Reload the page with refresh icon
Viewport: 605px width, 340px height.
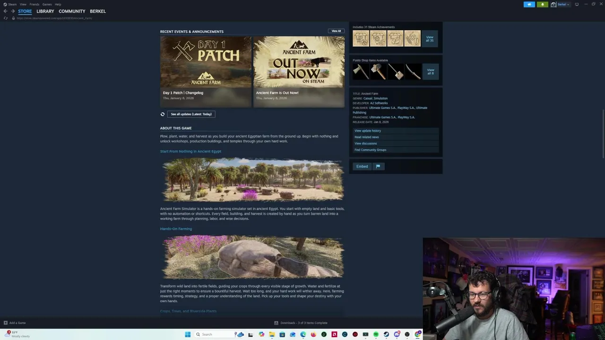pyautogui.click(x=5, y=18)
